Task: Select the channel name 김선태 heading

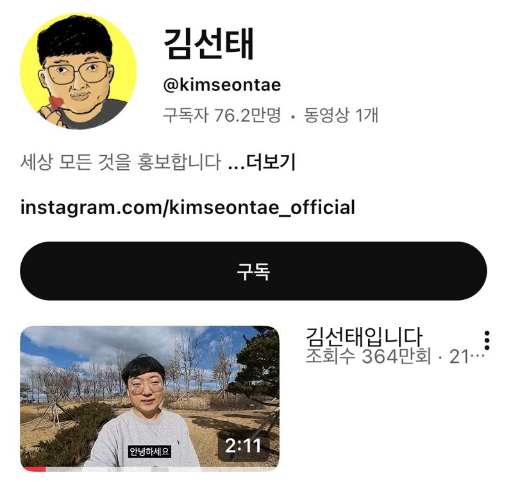Action: pos(209,44)
